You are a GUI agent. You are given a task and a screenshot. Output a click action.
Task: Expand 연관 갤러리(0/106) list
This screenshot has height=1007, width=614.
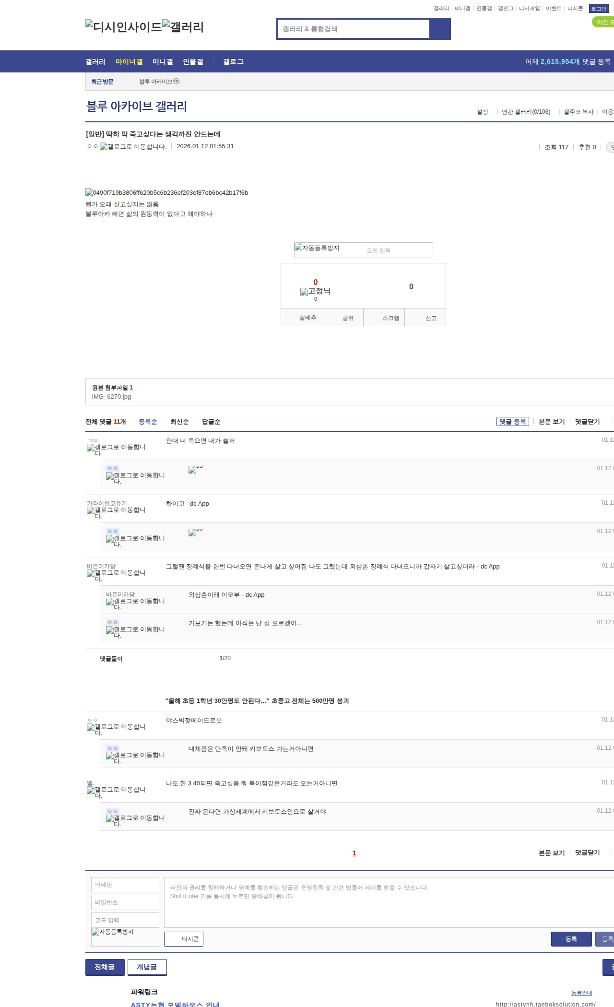click(526, 112)
